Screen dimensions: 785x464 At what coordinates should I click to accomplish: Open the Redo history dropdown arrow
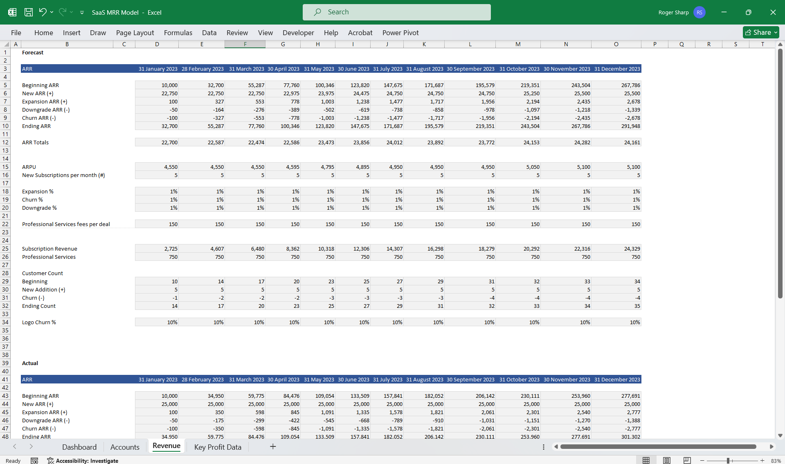pos(72,12)
